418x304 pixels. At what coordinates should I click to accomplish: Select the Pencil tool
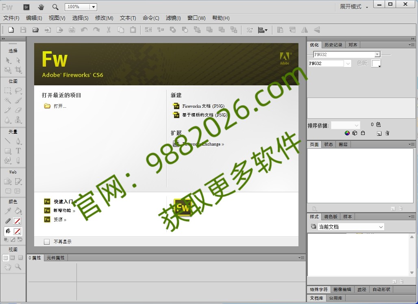coord(8,110)
